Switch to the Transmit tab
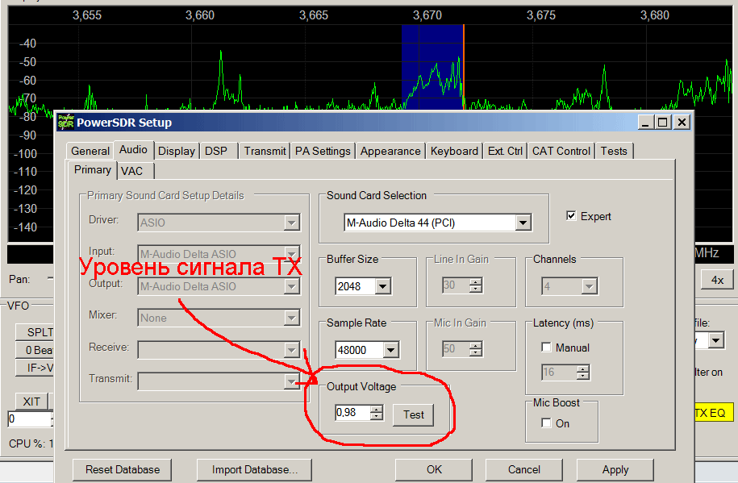Screen dimensions: 738x483 pos(265,151)
